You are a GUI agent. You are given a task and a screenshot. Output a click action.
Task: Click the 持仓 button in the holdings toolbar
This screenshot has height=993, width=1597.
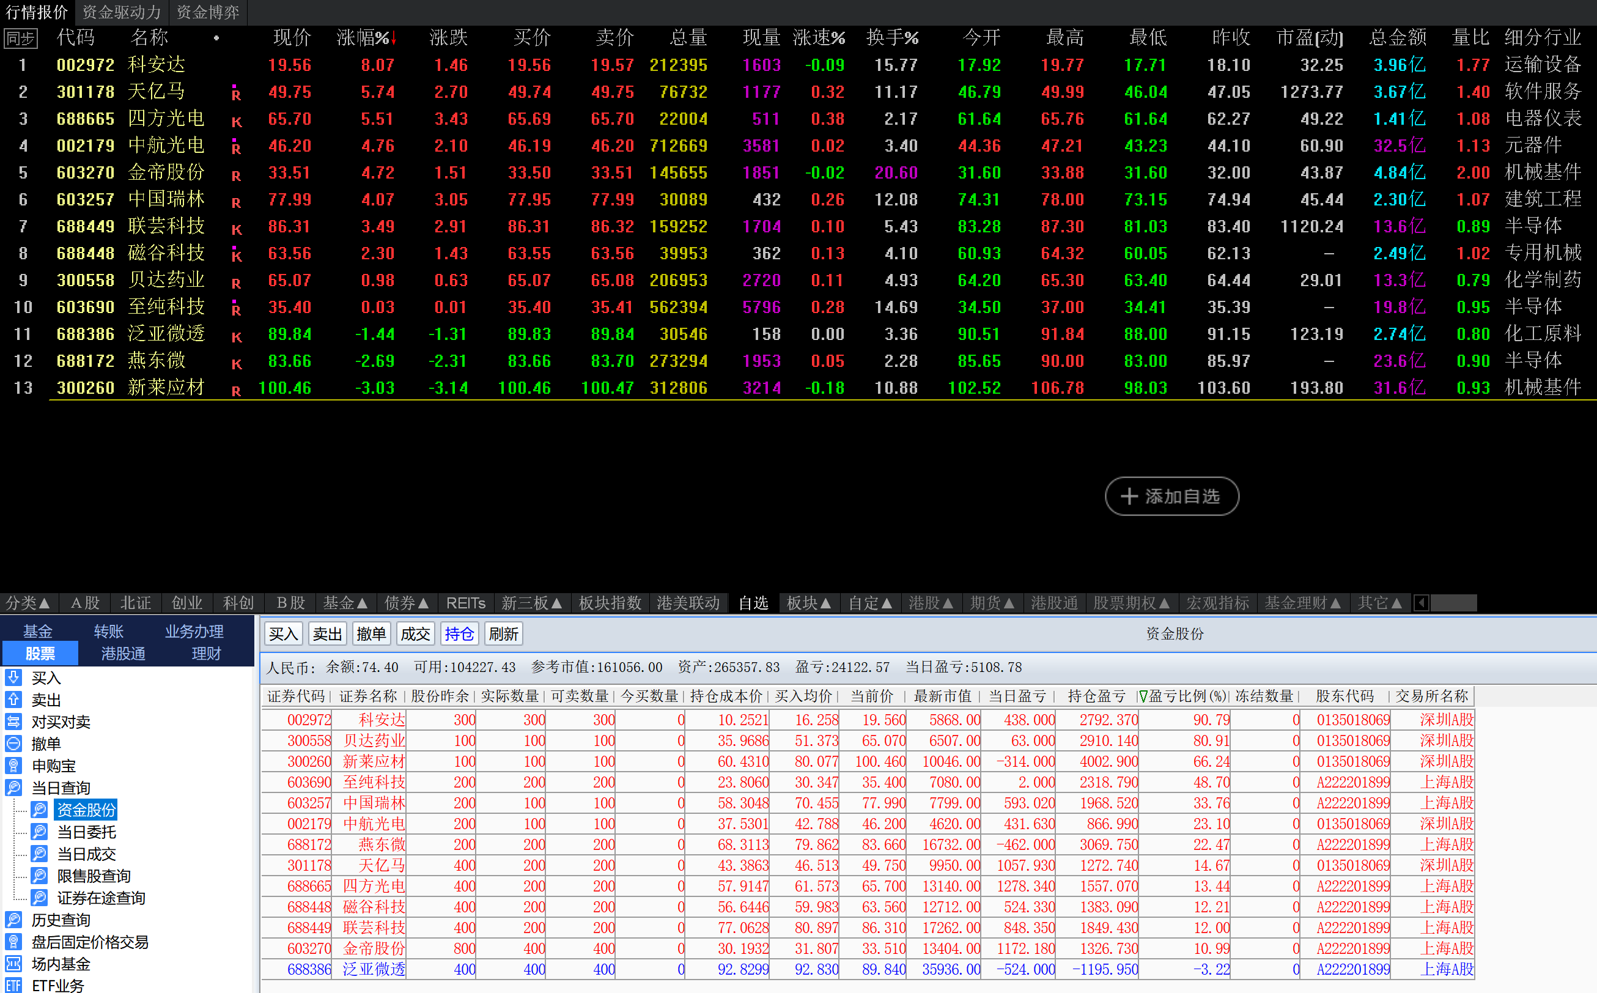tap(460, 633)
